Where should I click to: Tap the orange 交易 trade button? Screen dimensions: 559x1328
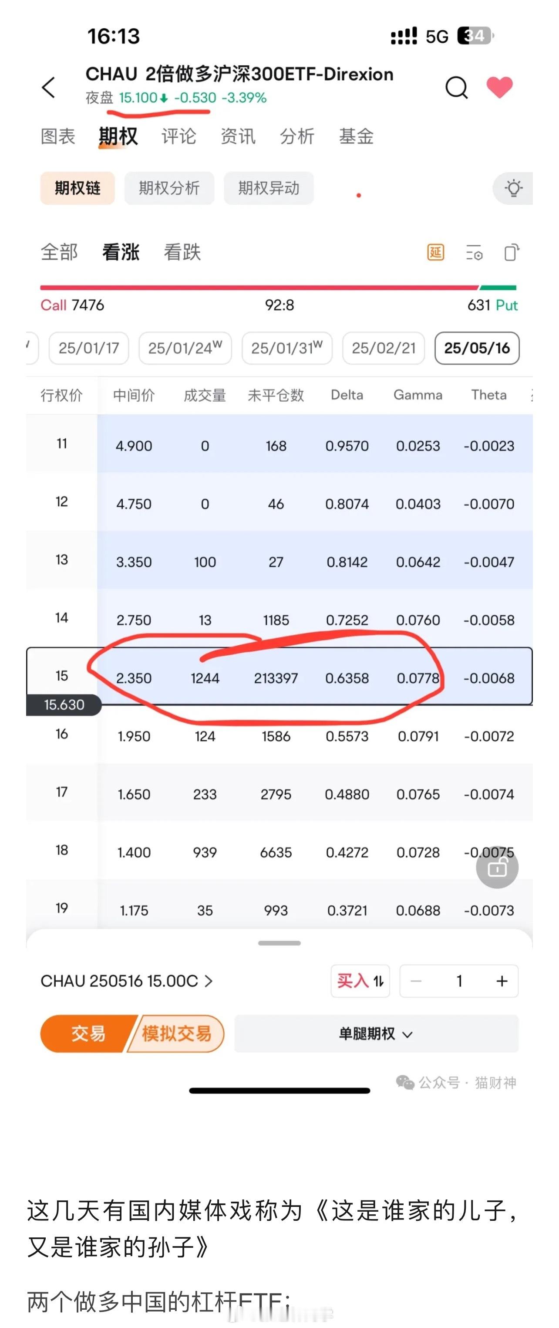coord(88,1033)
